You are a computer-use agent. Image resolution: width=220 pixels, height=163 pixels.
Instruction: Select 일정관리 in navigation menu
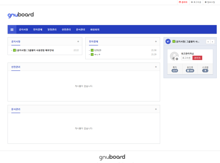tap(52, 29)
